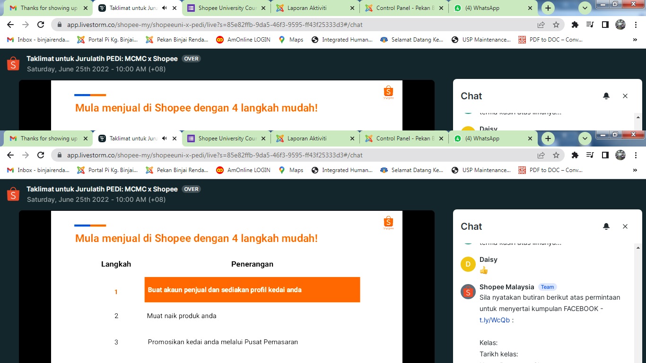Reload page using lower browser's refresh icon
The image size is (646, 363).
41,155
